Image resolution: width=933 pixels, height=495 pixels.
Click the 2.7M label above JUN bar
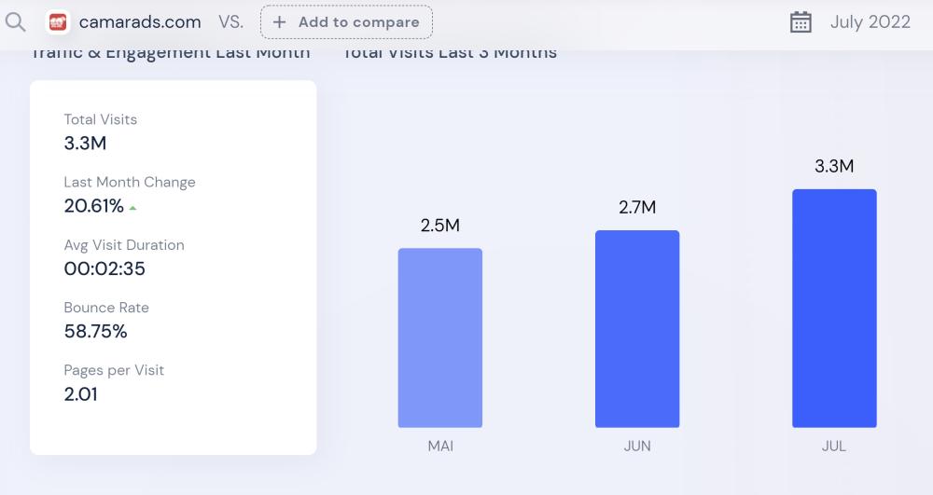(x=637, y=208)
